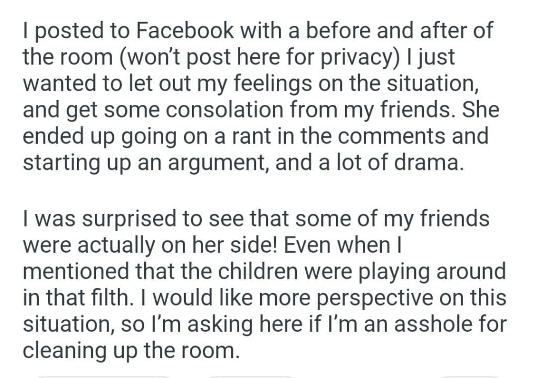Click the word "asshole" in the text

pyautogui.click(x=428, y=324)
